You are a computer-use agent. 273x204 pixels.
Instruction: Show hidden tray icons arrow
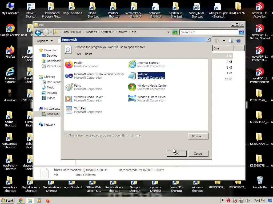(223, 200)
